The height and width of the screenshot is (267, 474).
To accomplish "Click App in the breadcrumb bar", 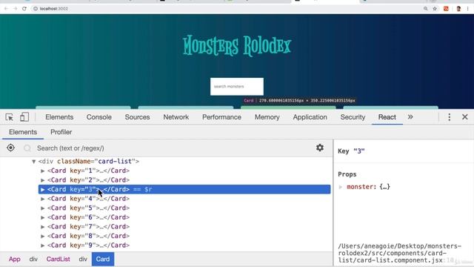I will pyautogui.click(x=15, y=259).
